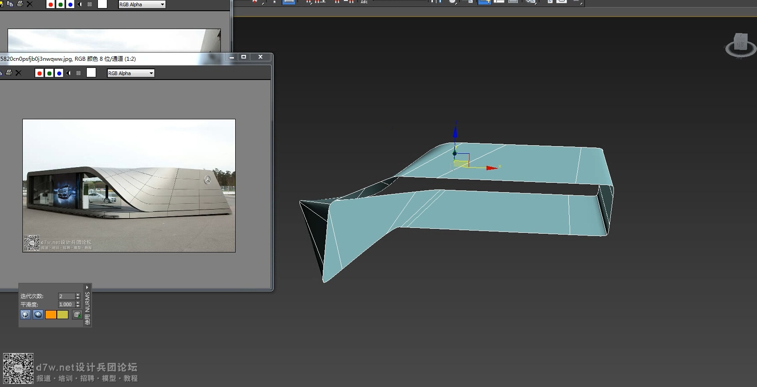Clear the 5820cn0psfjb0j3nwqww.jpg window image
The width and height of the screenshot is (757, 387).
pos(19,73)
